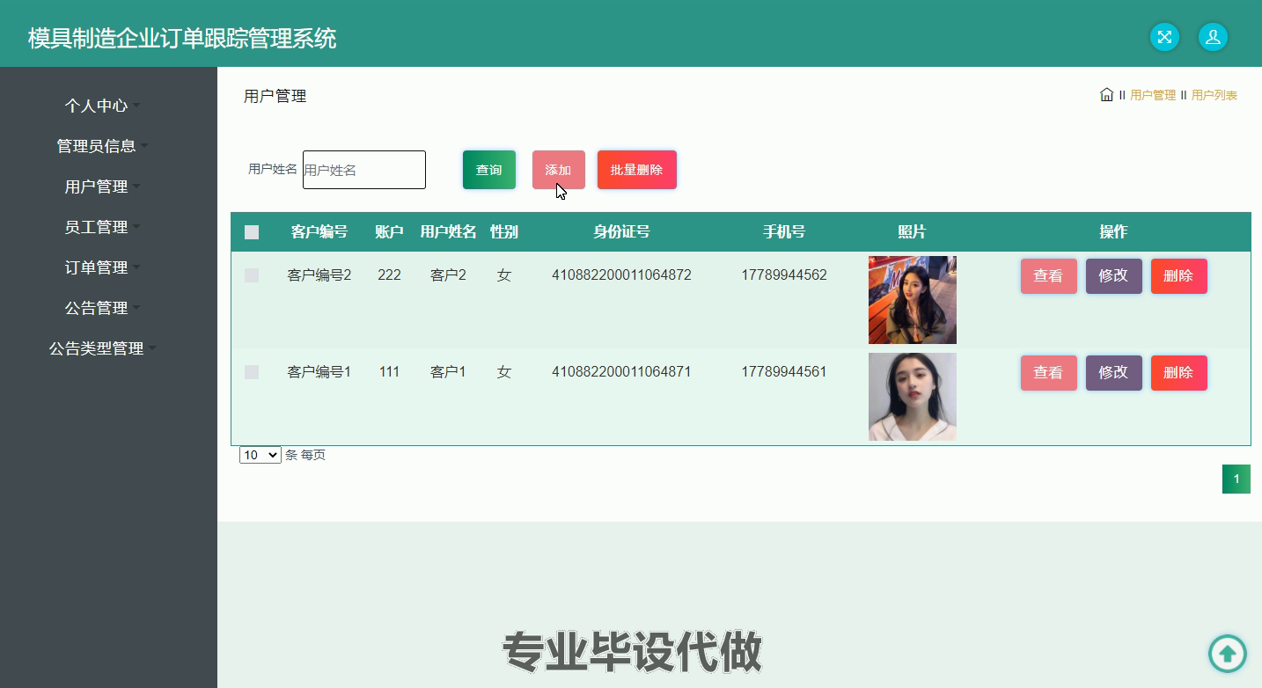Click the 客户编号 column header
The image size is (1262, 688).
(x=319, y=232)
